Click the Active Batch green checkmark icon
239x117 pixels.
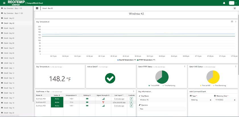pos(110,78)
